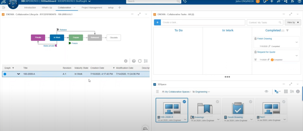The width and height of the screenshot is (303, 131).
Task: Select the blue graph dot in the 100-2008-A row
Action: point(5,74)
